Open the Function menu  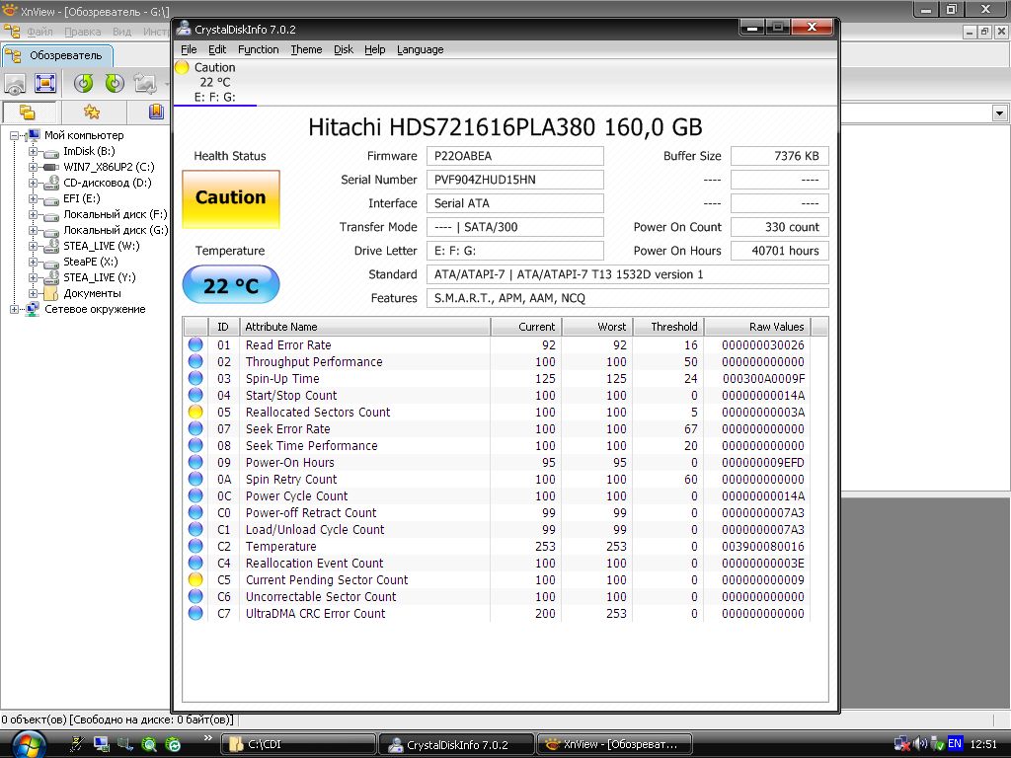coord(258,49)
